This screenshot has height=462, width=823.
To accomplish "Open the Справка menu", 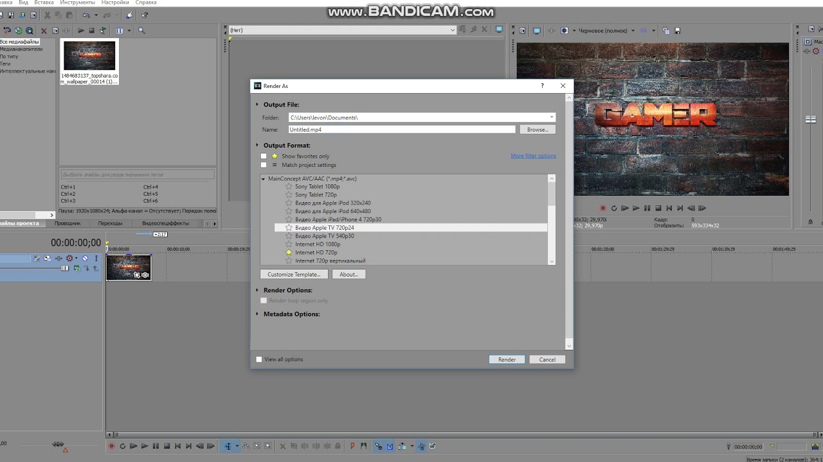I will tap(146, 3).
